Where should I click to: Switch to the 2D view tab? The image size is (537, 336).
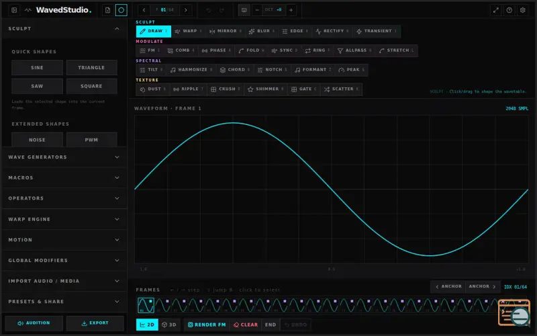pos(147,325)
